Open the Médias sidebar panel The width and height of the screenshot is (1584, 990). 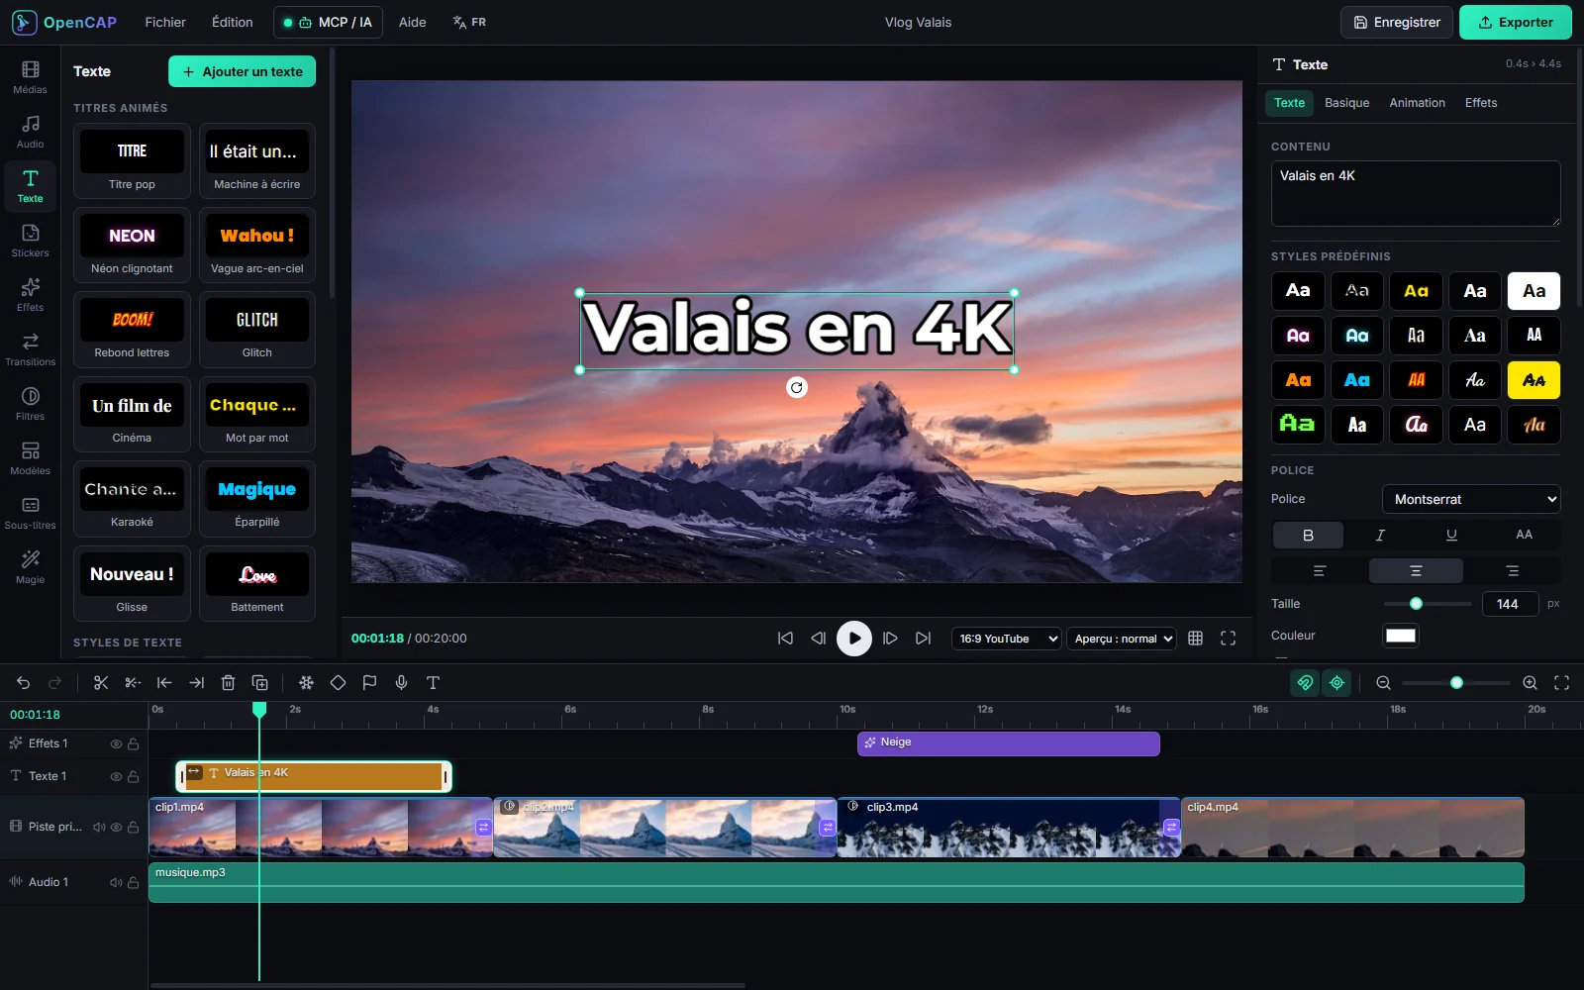pos(30,77)
